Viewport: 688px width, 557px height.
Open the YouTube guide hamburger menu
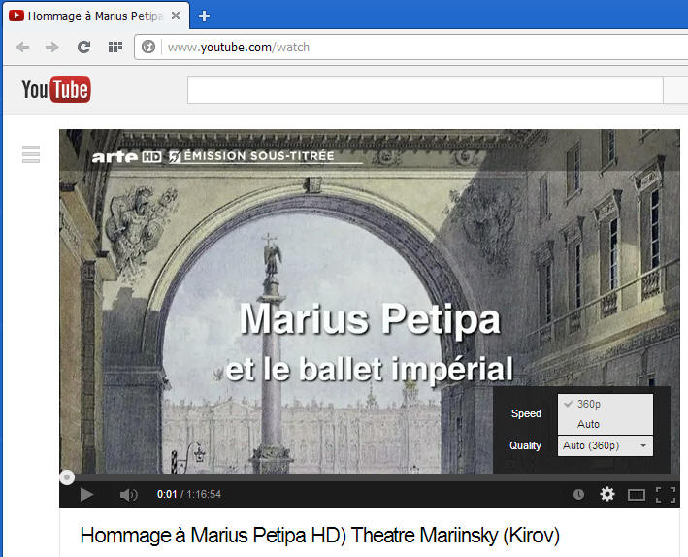(x=31, y=154)
